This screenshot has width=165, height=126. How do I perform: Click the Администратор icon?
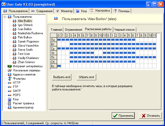(10, 107)
